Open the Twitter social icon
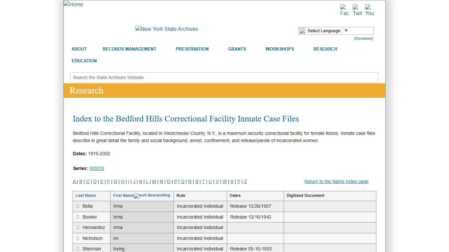The width and height of the screenshot is (449, 252). (357, 10)
